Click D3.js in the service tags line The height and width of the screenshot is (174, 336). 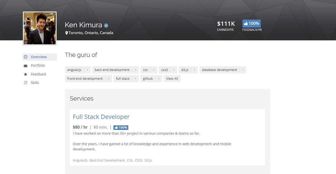[148, 160]
